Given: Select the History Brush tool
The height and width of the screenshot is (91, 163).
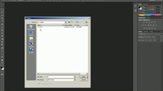Looking at the screenshot, I should coord(2,33).
